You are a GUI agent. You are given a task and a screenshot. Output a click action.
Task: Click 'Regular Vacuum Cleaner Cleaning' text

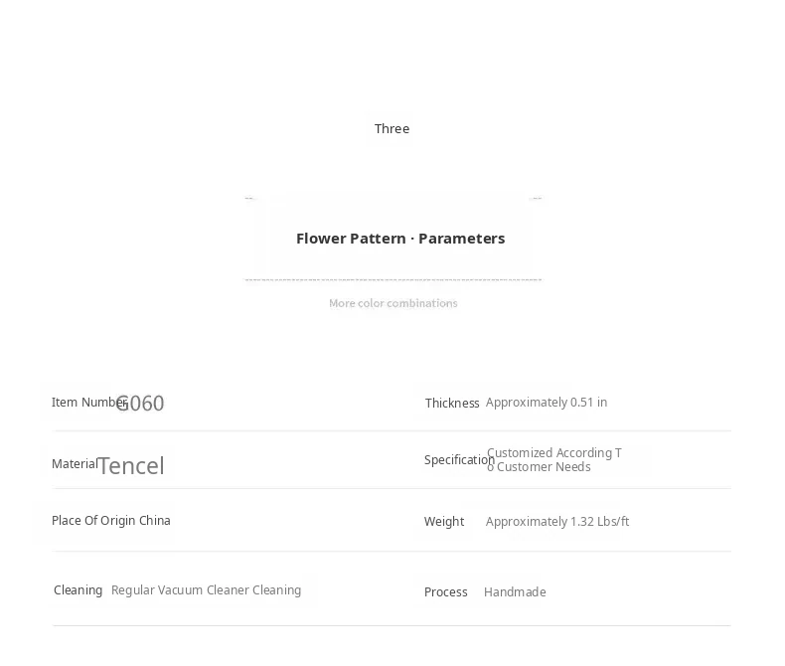[207, 590]
